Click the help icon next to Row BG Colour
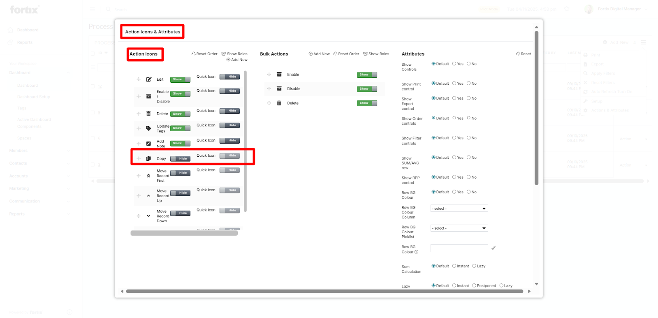The height and width of the screenshot is (318, 658). [416, 252]
